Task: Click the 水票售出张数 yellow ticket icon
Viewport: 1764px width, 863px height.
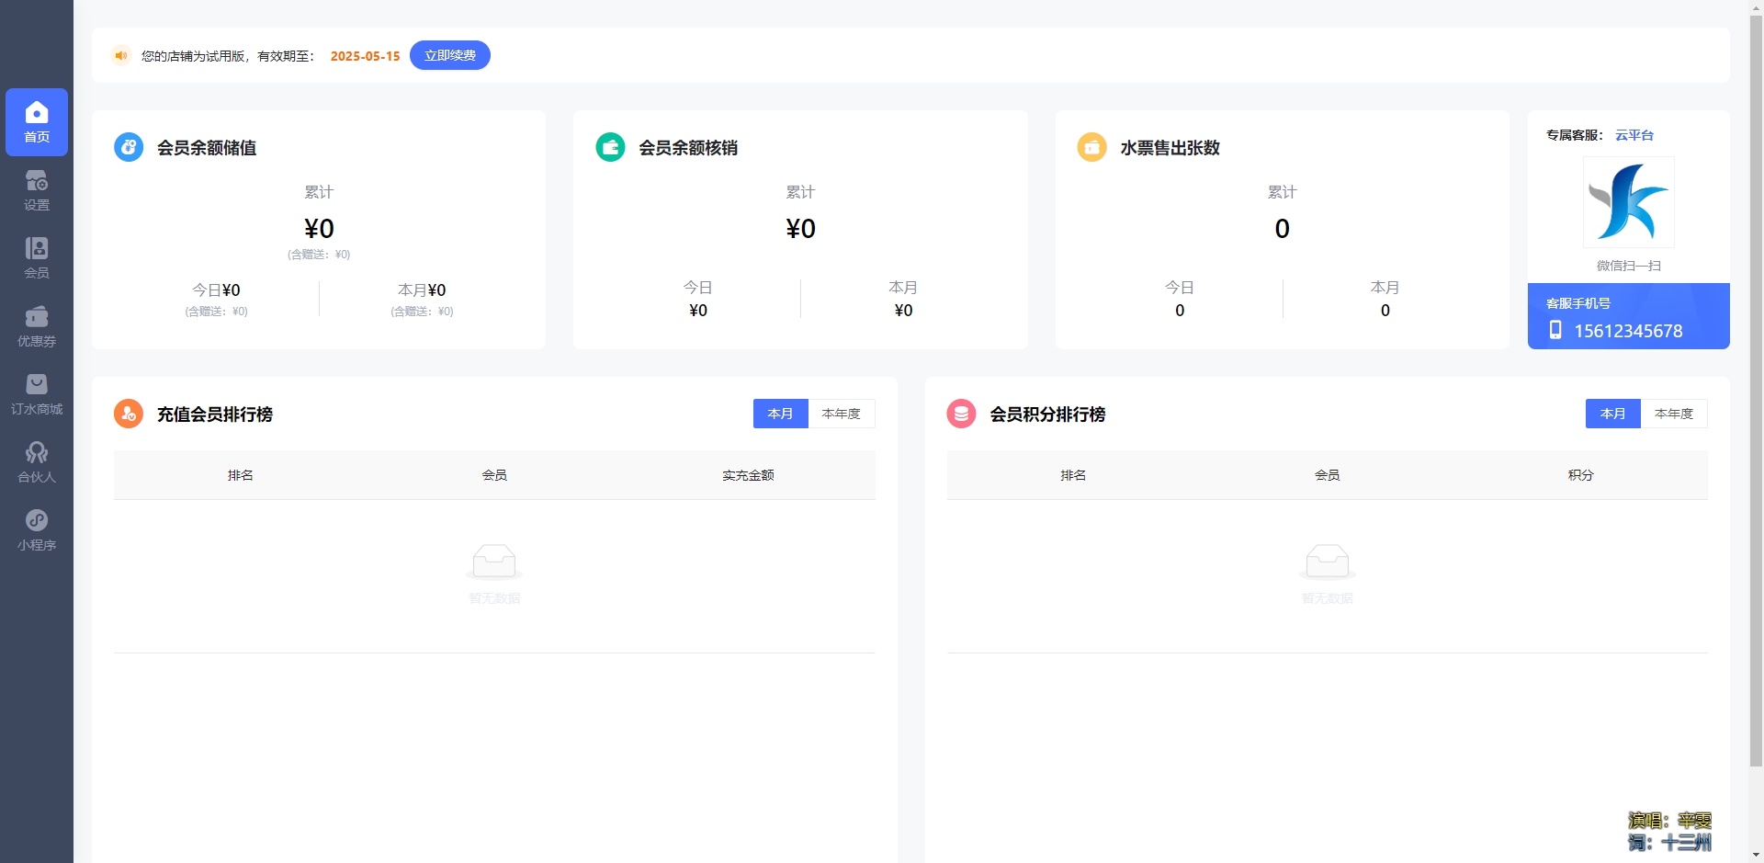Action: click(1091, 147)
